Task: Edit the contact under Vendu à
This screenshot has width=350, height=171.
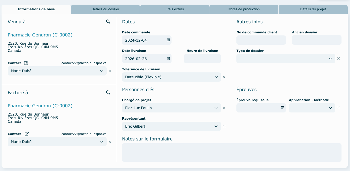Action: point(26,63)
